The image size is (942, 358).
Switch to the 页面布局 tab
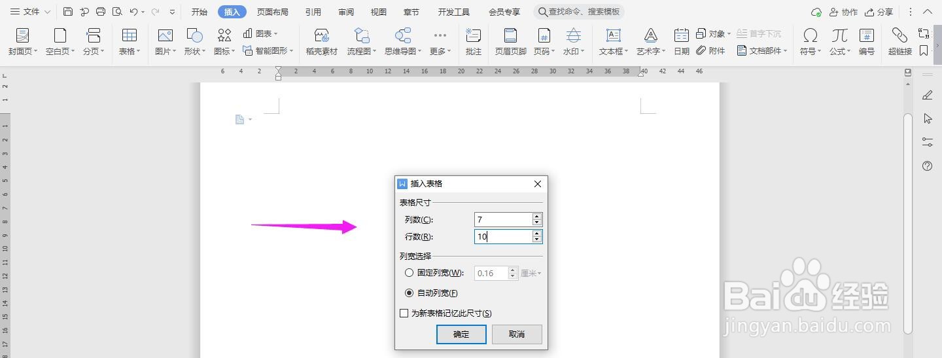pos(272,12)
